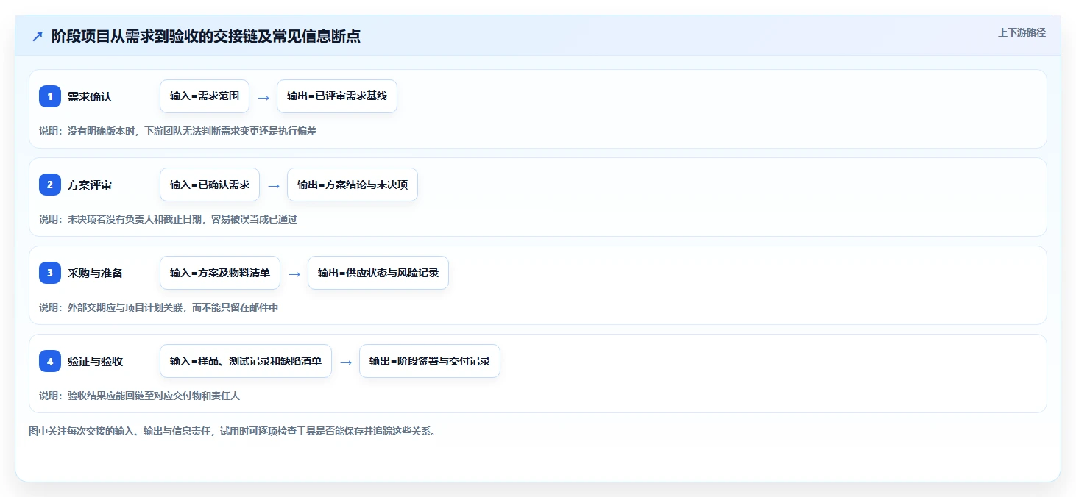Click the title 阶段项目从需求到验收的交接链及常见信息断点
1076x497 pixels.
click(x=206, y=37)
